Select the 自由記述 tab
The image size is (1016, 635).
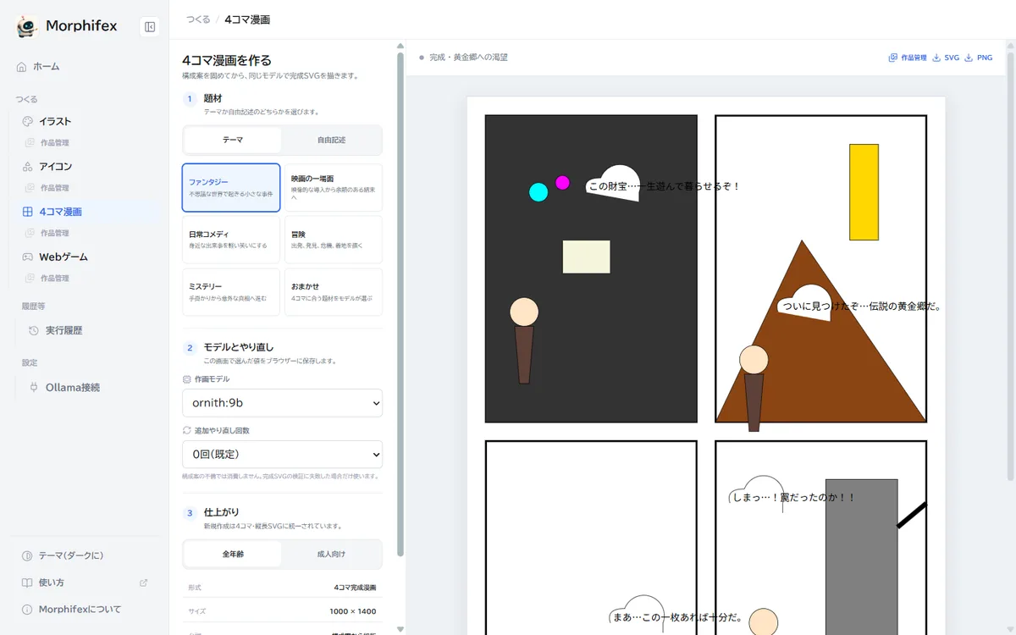point(331,140)
